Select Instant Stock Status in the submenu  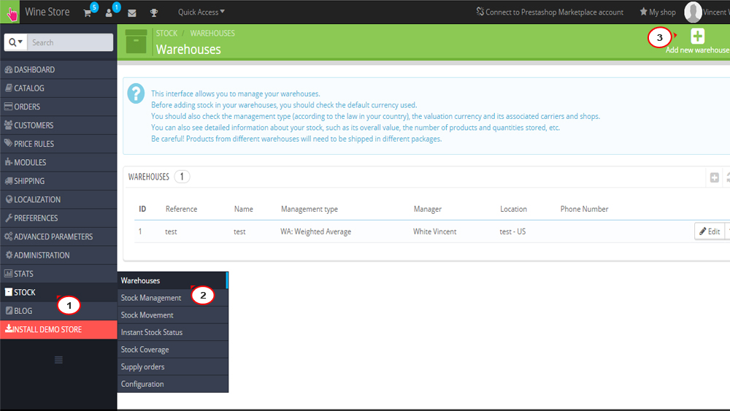(x=172, y=332)
